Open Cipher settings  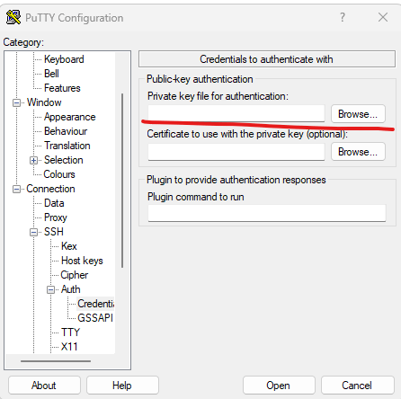75,275
